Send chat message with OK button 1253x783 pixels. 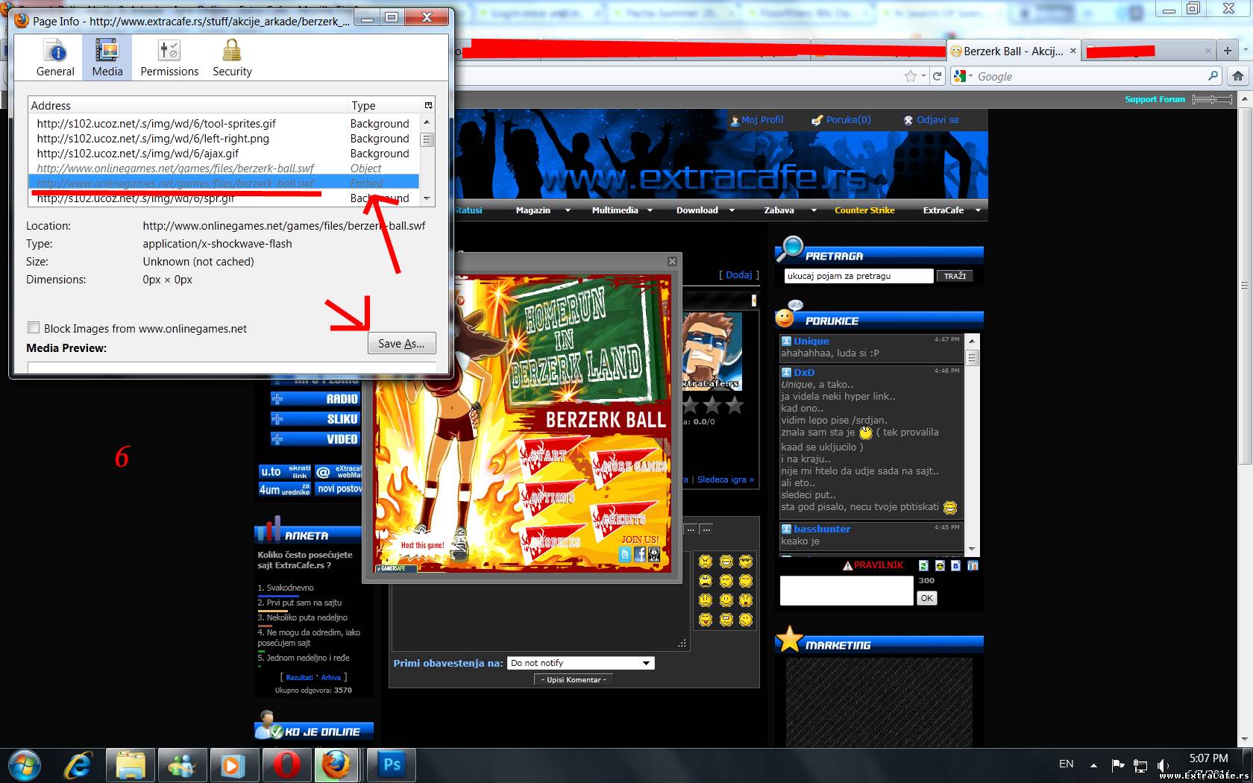coord(926,598)
